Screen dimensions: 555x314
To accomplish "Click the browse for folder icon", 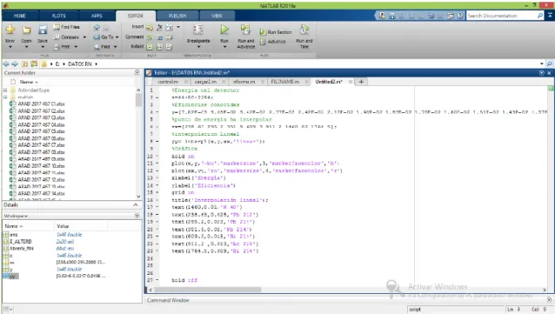I will 34,64.
